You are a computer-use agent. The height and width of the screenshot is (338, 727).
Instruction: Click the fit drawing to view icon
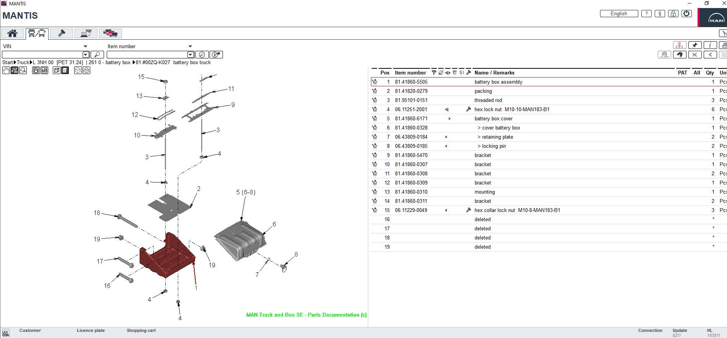point(36,70)
